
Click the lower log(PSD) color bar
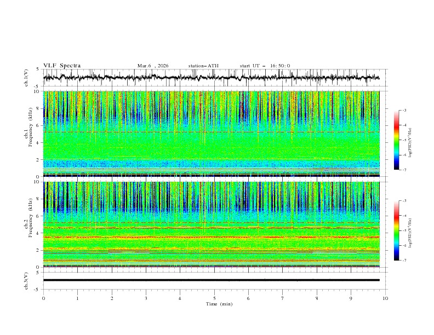(396, 230)
